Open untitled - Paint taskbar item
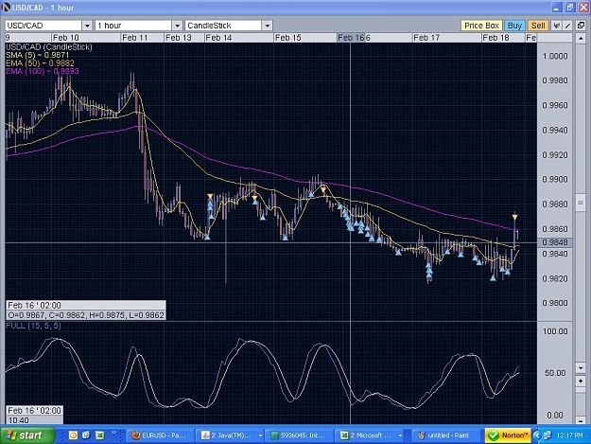Screen dimensions: 591x444 point(444,435)
